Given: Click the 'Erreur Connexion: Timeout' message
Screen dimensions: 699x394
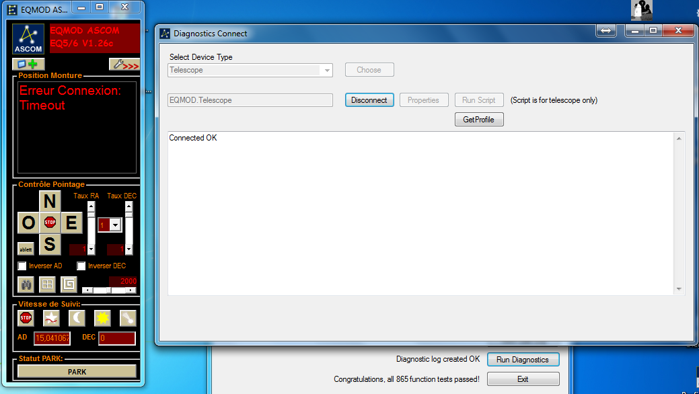Looking at the screenshot, I should click(70, 97).
